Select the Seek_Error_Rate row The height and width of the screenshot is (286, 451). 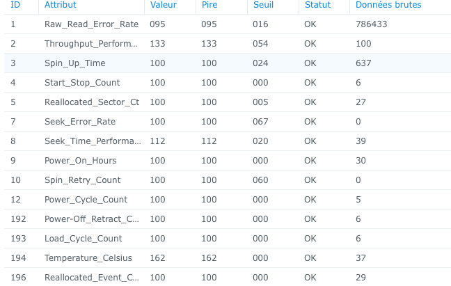coord(228,122)
